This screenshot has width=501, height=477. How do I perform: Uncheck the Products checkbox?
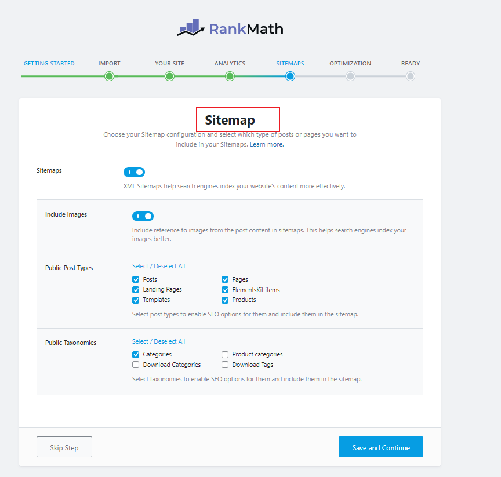(225, 300)
